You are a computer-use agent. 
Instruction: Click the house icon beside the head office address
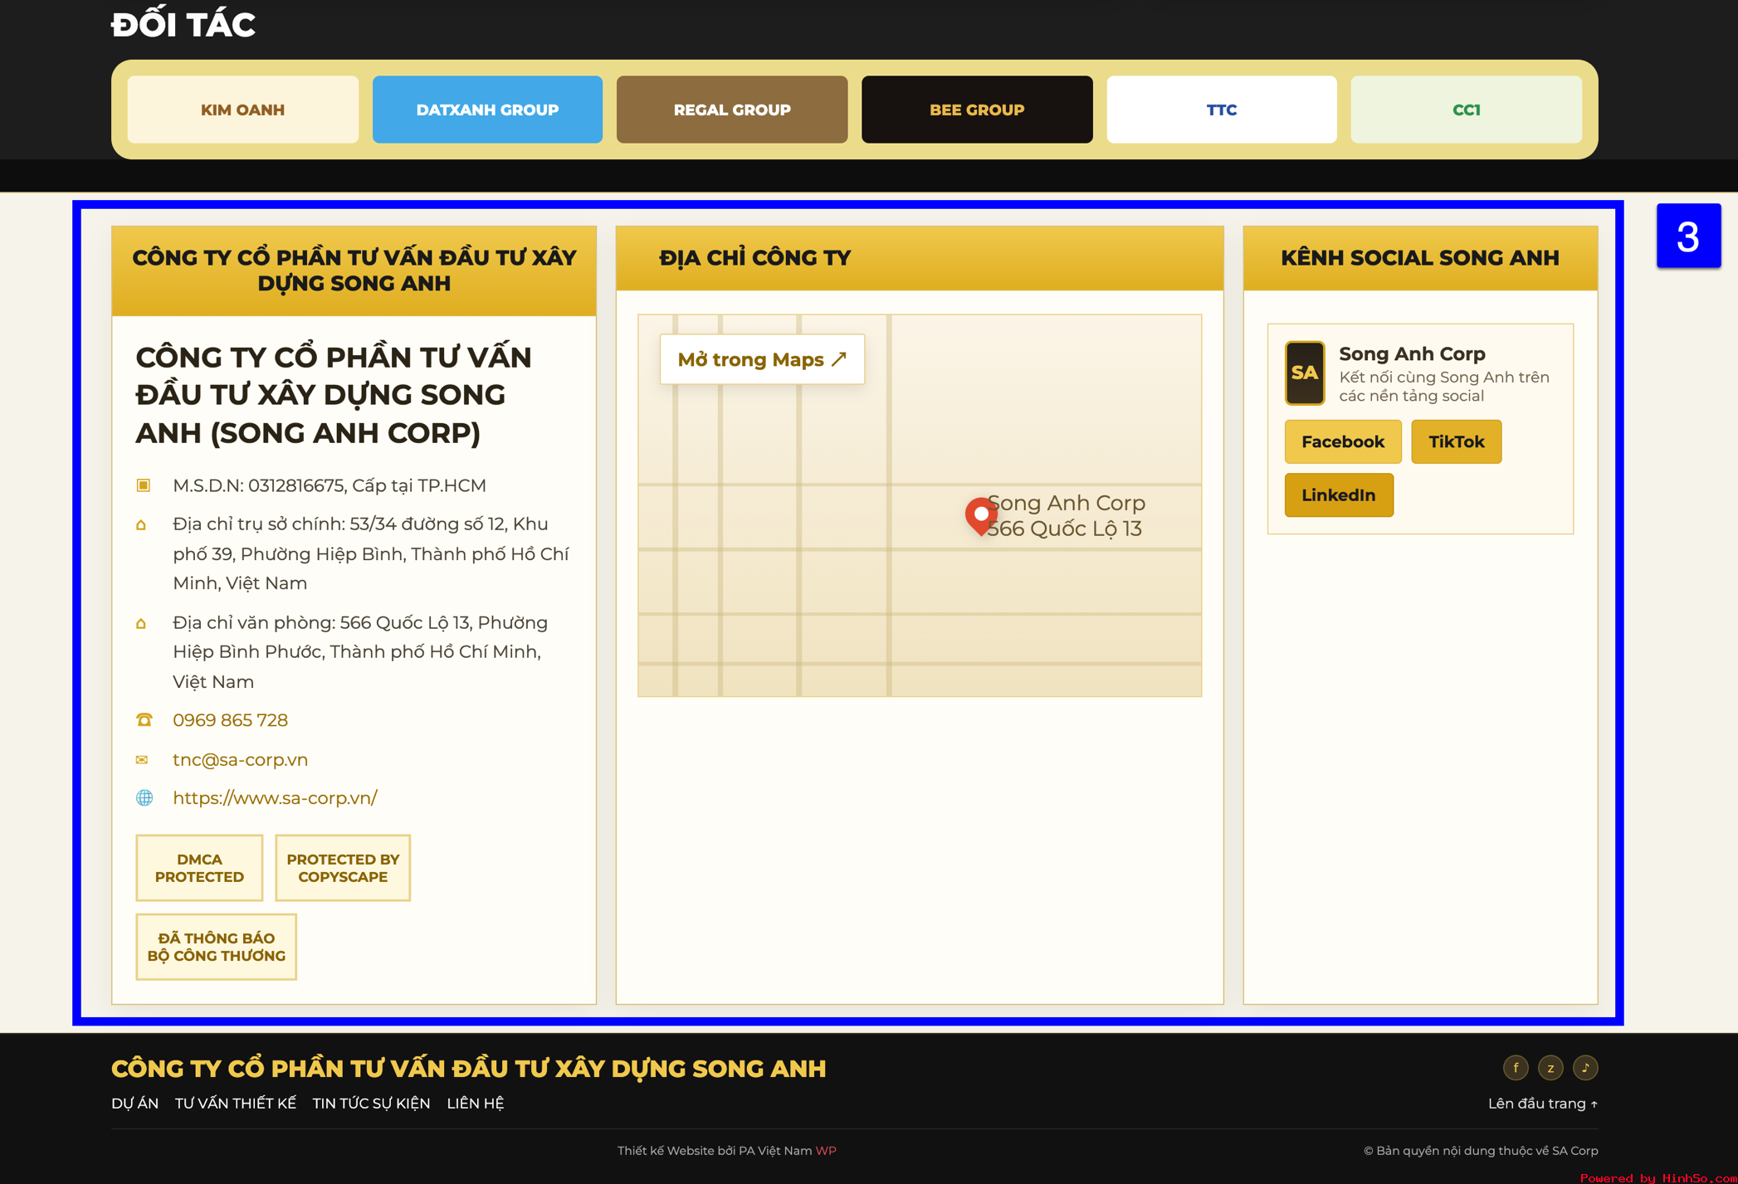click(141, 525)
